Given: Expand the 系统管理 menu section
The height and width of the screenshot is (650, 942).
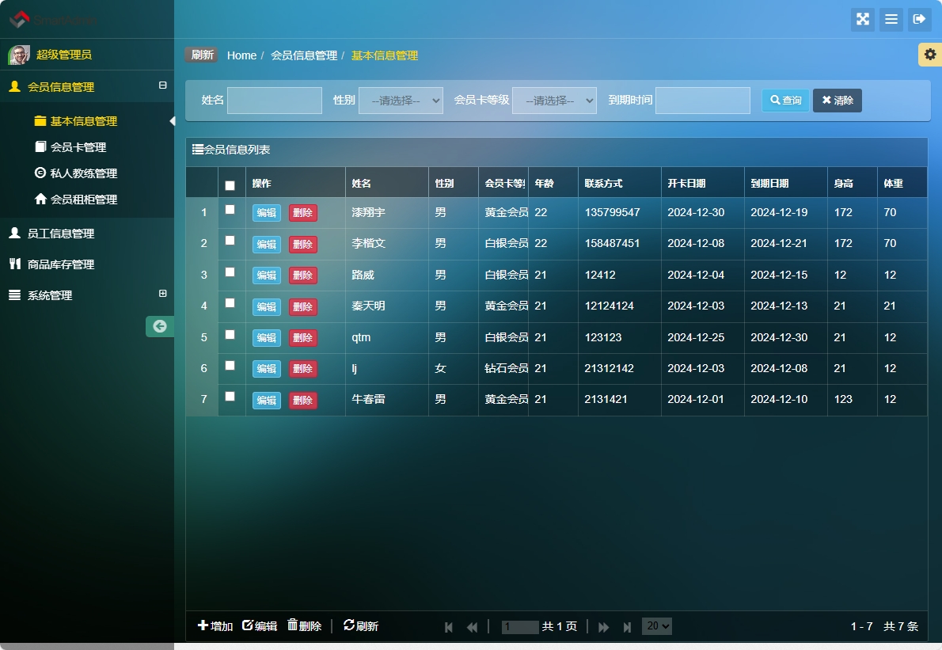Looking at the screenshot, I should 162,293.
